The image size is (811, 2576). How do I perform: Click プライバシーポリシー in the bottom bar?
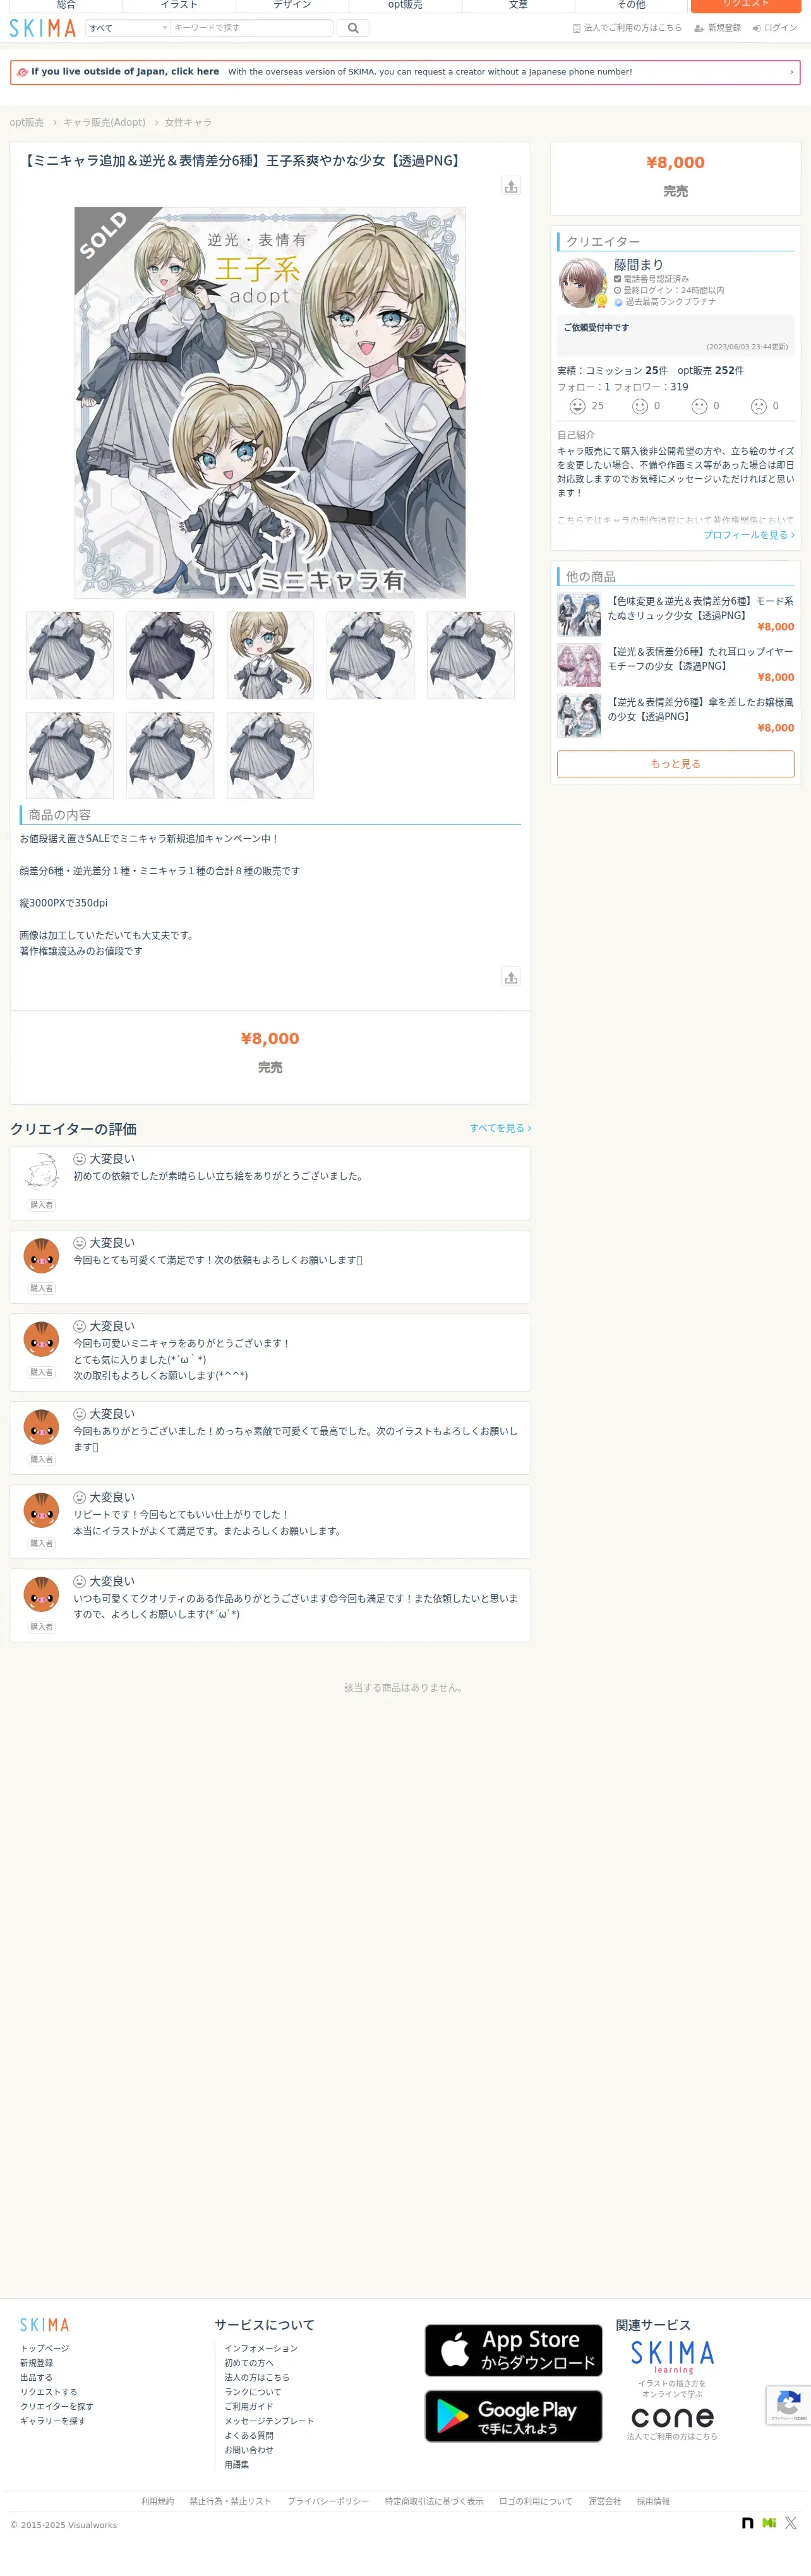(328, 2501)
